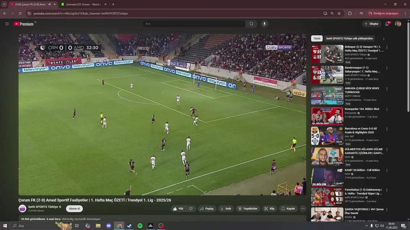Click the YouTube search magnifier button
This screenshot has height=230, width=410.
(x=251, y=24)
